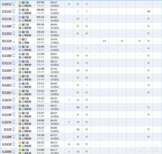The height and width of the screenshot is (154, 162).
Task: Open train G1660 details link
Action: [7, 151]
